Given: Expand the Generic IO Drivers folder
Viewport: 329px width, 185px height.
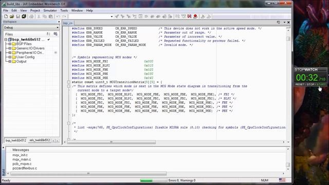Looking at the screenshot, I should tap(10, 48).
